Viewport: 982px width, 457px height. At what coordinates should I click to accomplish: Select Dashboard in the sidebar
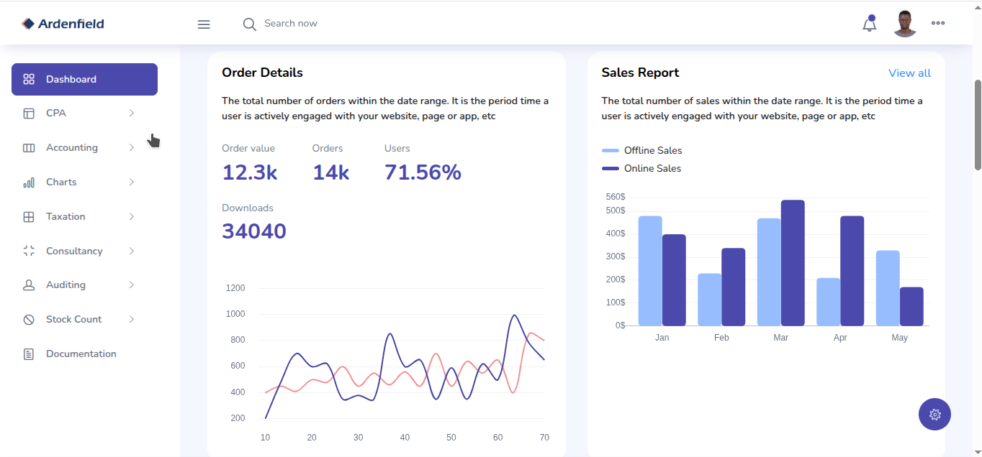(x=84, y=80)
